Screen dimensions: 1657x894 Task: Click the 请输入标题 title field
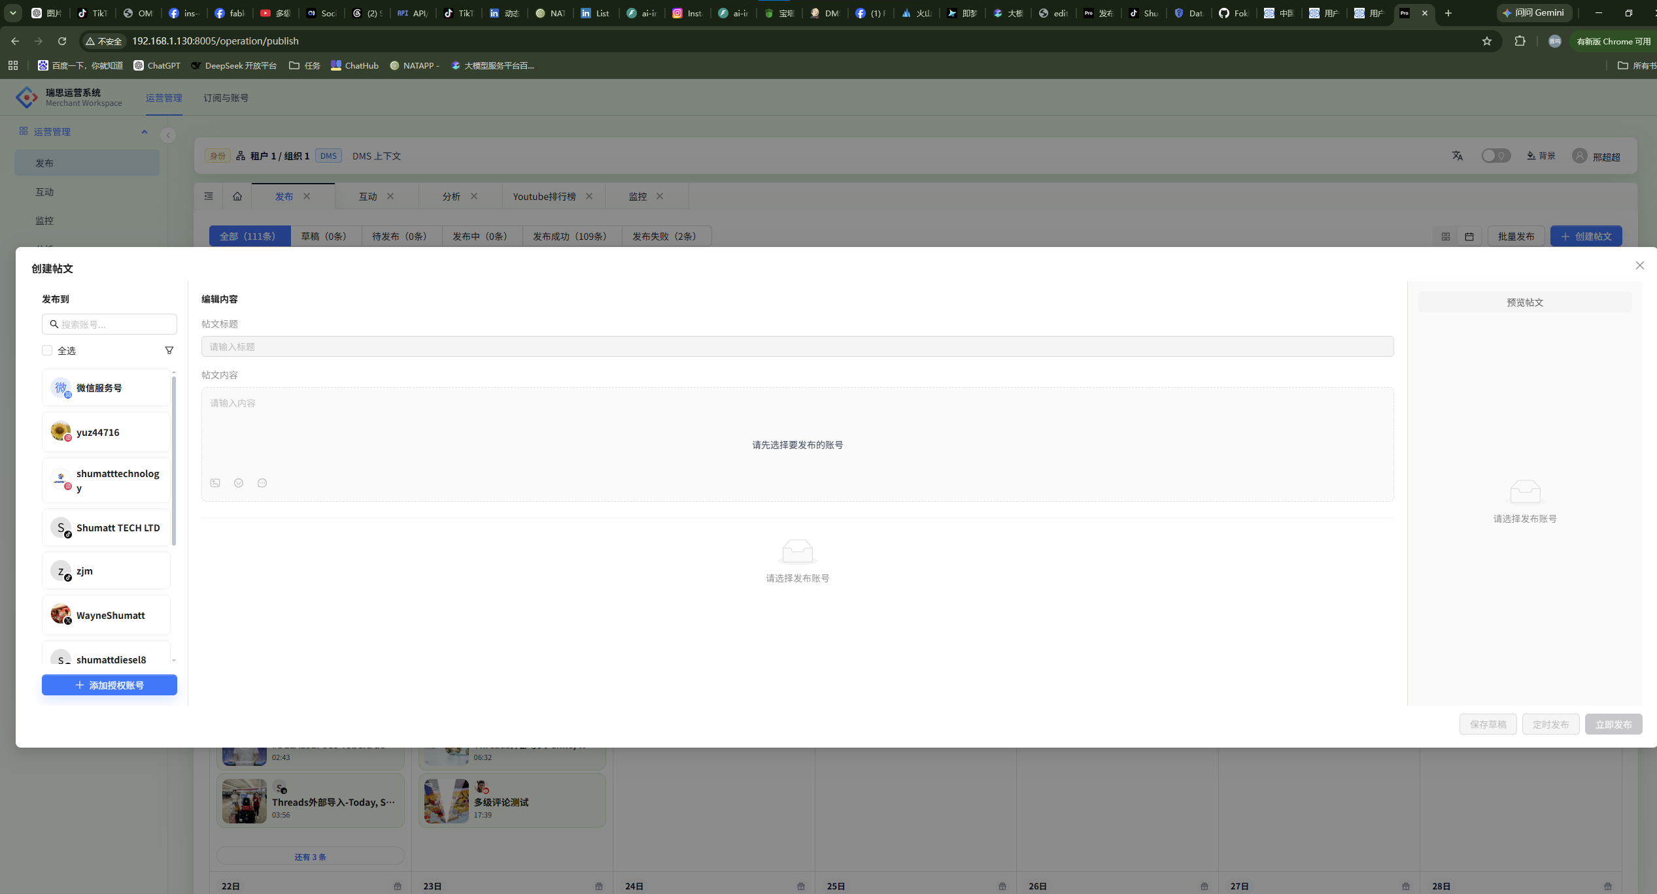point(797,346)
